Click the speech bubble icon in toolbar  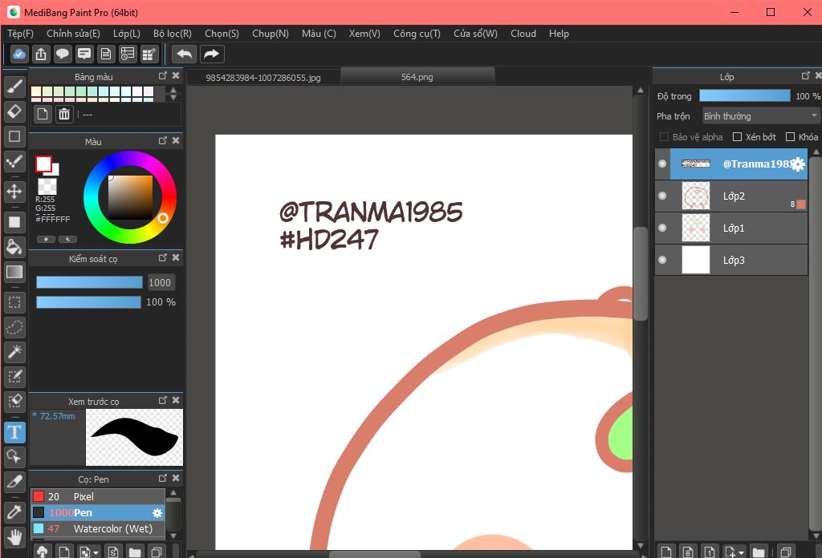click(63, 54)
